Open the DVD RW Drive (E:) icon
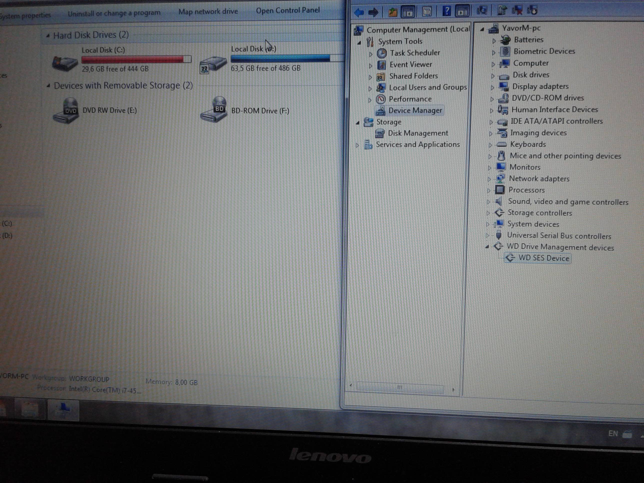 click(x=66, y=111)
